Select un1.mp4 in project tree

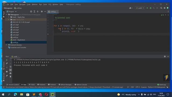15,25
